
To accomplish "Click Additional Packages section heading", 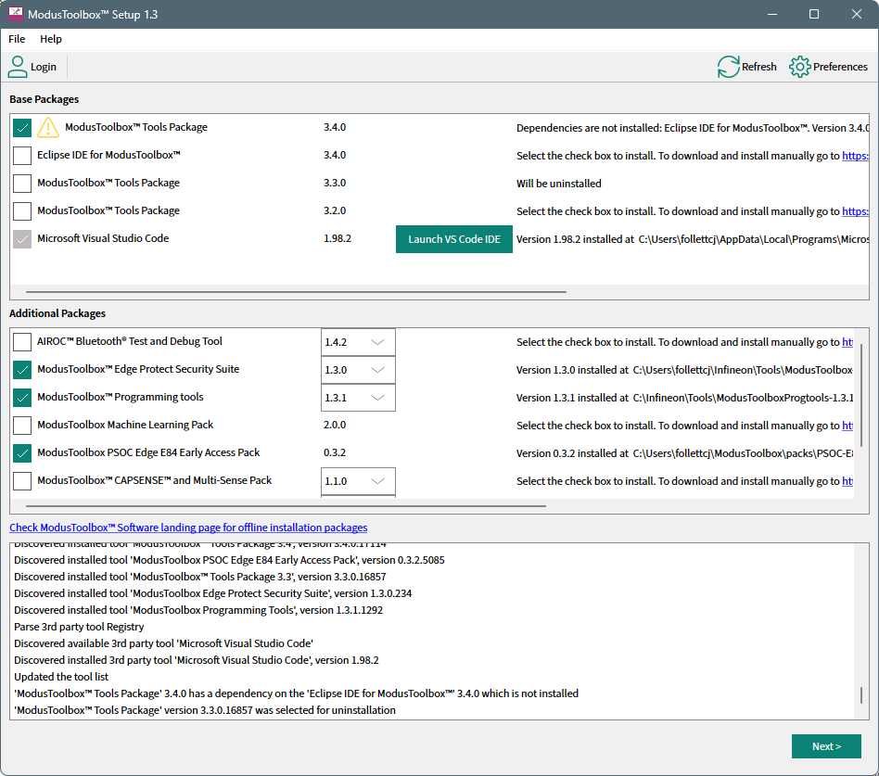I will (x=57, y=313).
